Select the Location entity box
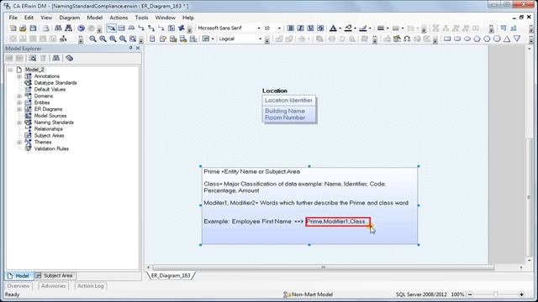The width and height of the screenshot is (538, 302). click(x=289, y=109)
